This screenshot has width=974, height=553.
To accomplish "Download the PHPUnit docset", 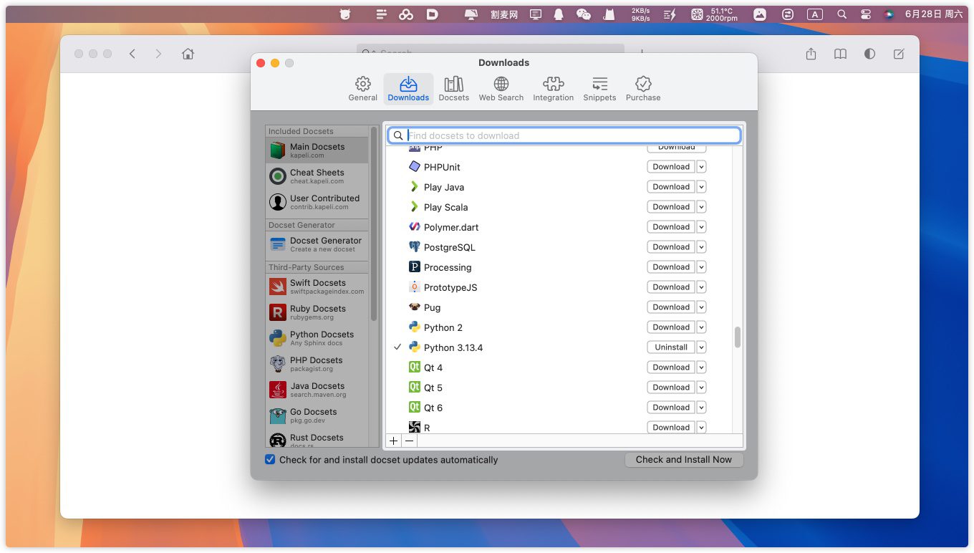I will [x=671, y=166].
